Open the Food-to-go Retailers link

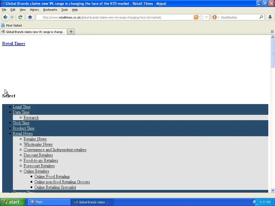click(41, 160)
